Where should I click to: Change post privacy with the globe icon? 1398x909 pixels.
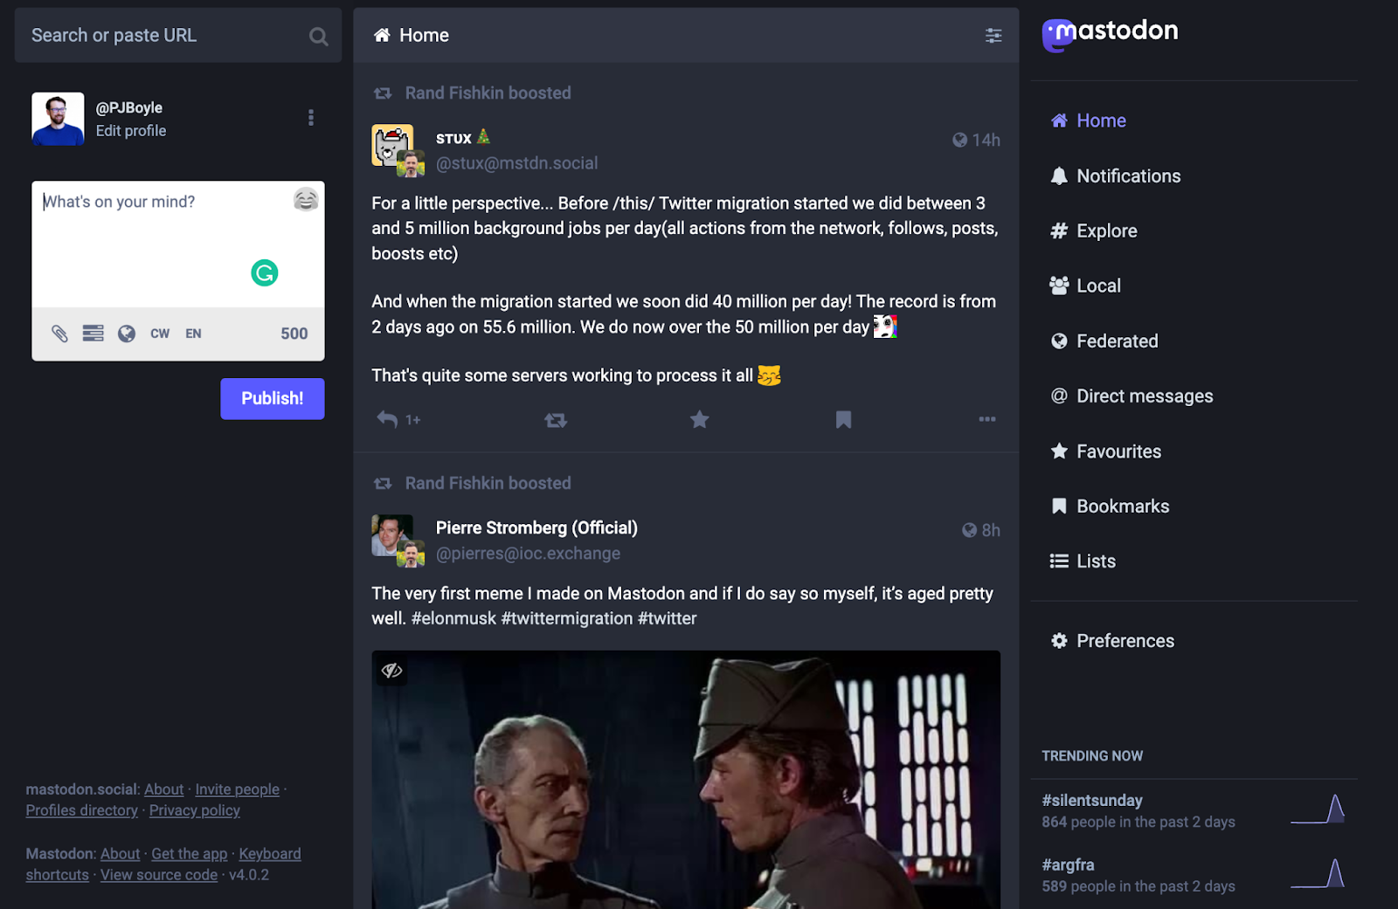pyautogui.click(x=127, y=334)
